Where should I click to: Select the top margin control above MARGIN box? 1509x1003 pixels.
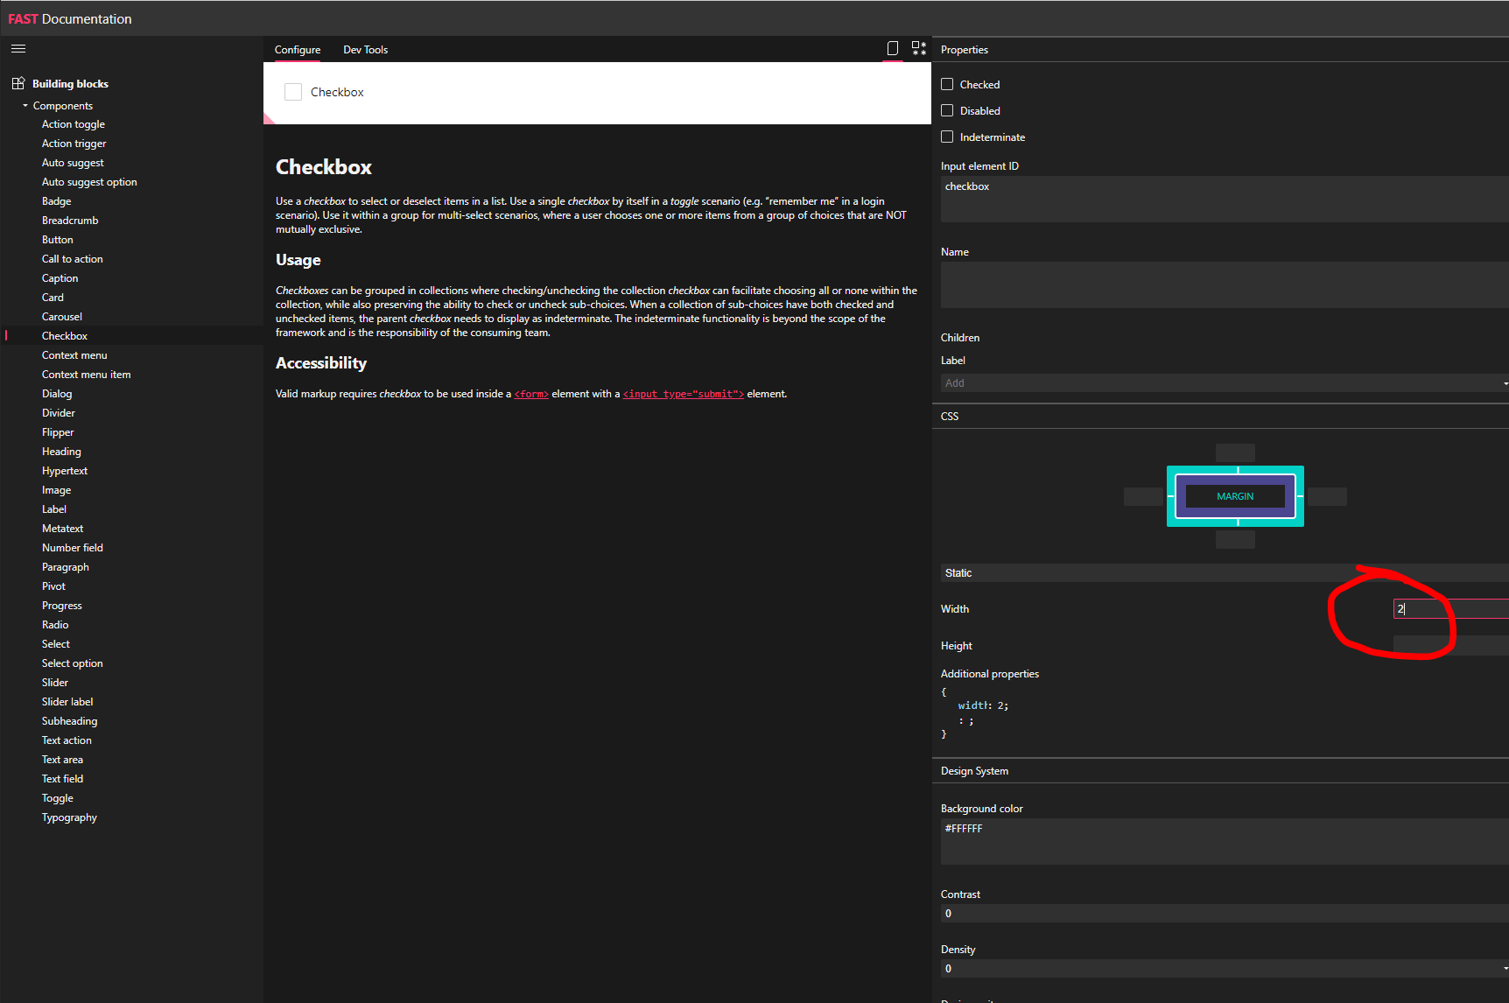click(x=1234, y=452)
